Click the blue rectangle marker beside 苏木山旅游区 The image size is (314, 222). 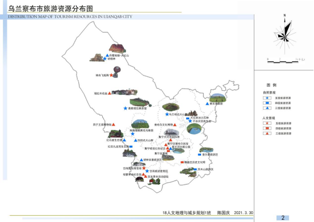[x=195, y=169]
